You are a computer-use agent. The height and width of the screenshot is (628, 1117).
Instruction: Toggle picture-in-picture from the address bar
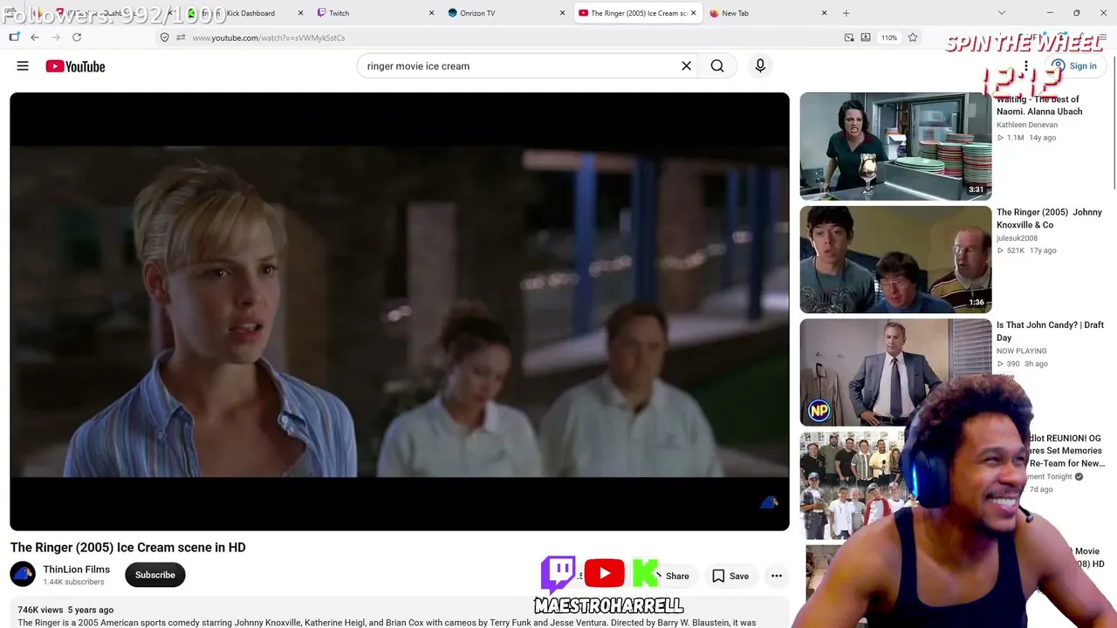849,38
